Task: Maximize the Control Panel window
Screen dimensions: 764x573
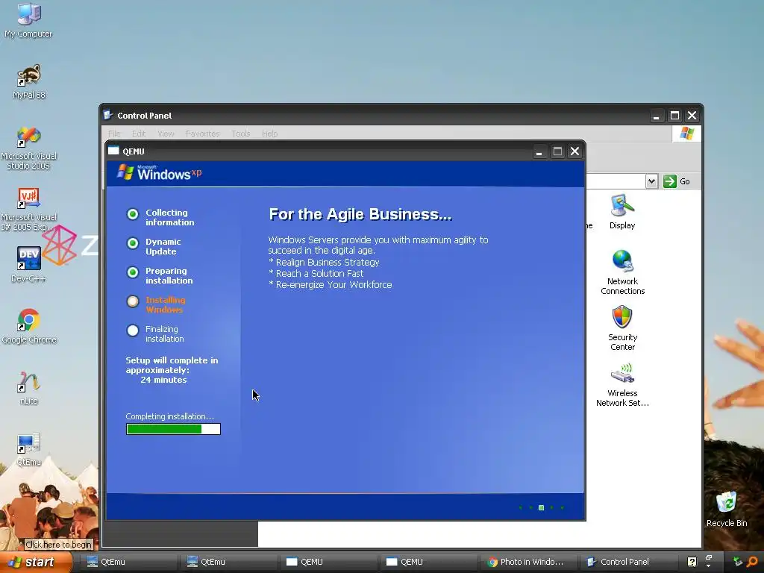Action: click(x=674, y=116)
